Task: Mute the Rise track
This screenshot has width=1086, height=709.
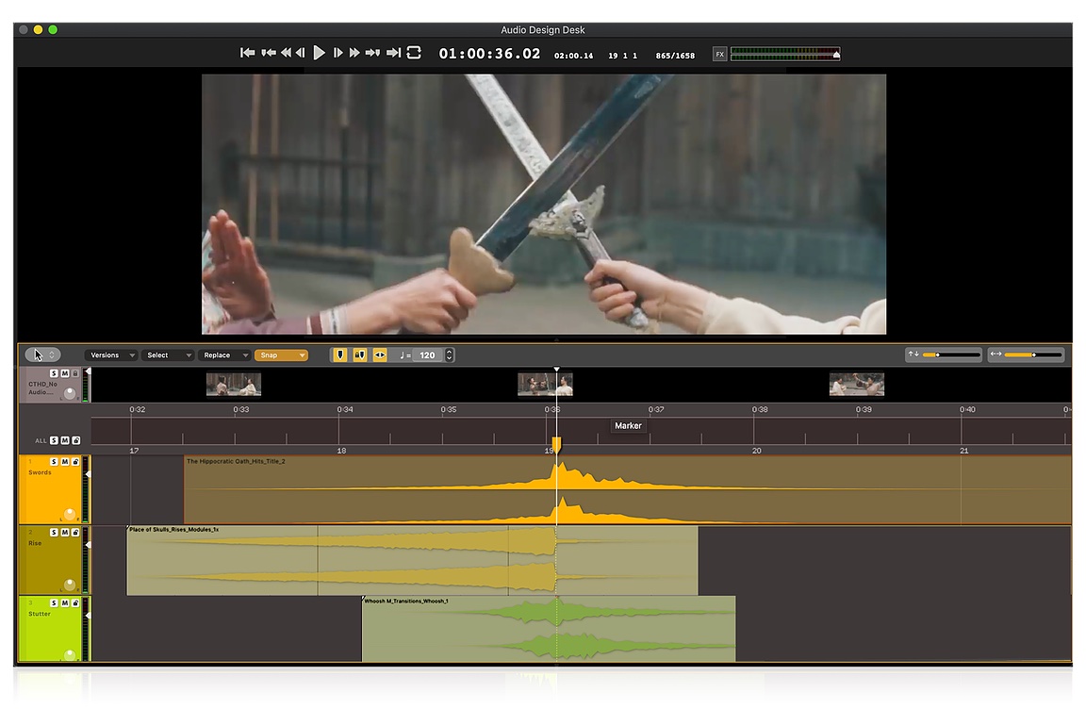Action: tap(65, 533)
